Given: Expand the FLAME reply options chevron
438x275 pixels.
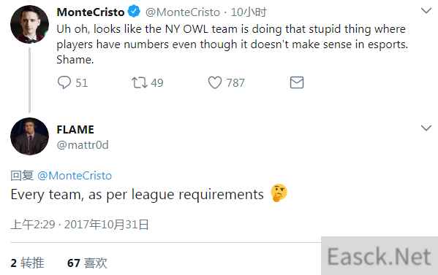Looking at the screenshot, I should (426, 128).
